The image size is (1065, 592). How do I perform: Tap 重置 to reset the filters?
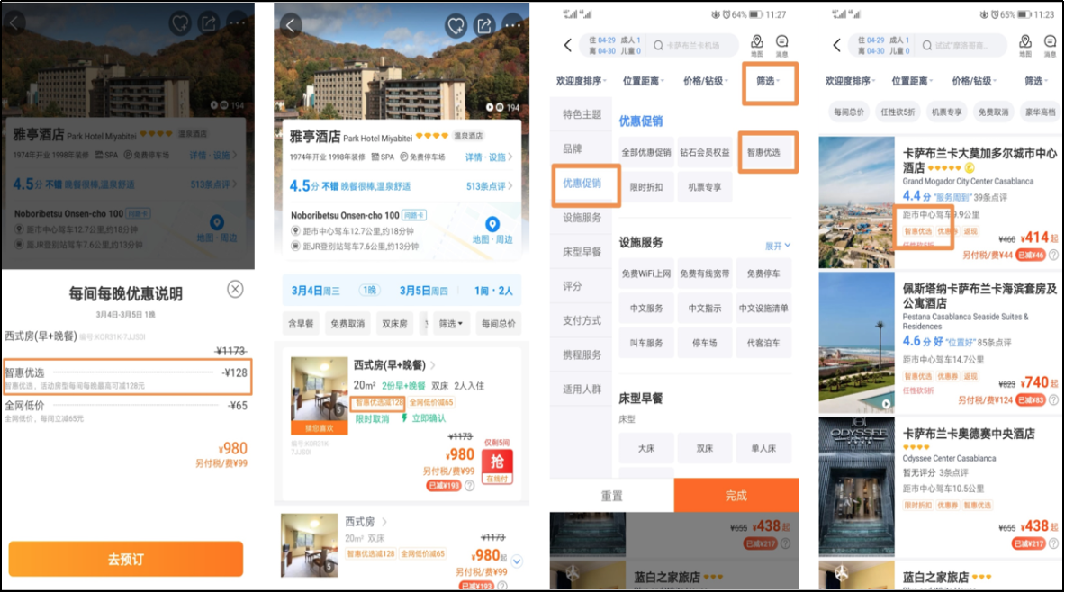click(611, 496)
